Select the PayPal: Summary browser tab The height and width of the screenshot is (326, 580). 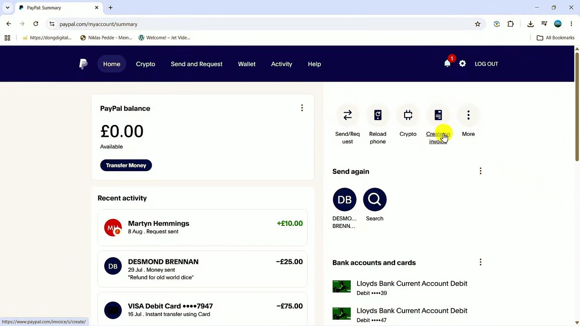click(58, 8)
